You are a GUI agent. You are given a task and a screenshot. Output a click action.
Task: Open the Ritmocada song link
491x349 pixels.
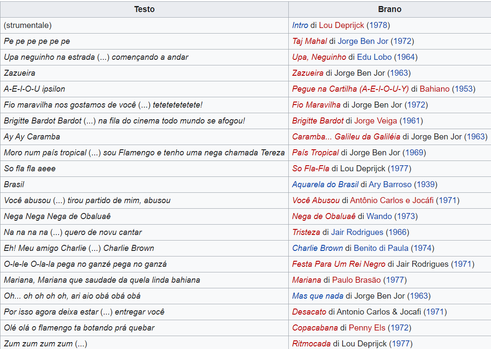[311, 344]
